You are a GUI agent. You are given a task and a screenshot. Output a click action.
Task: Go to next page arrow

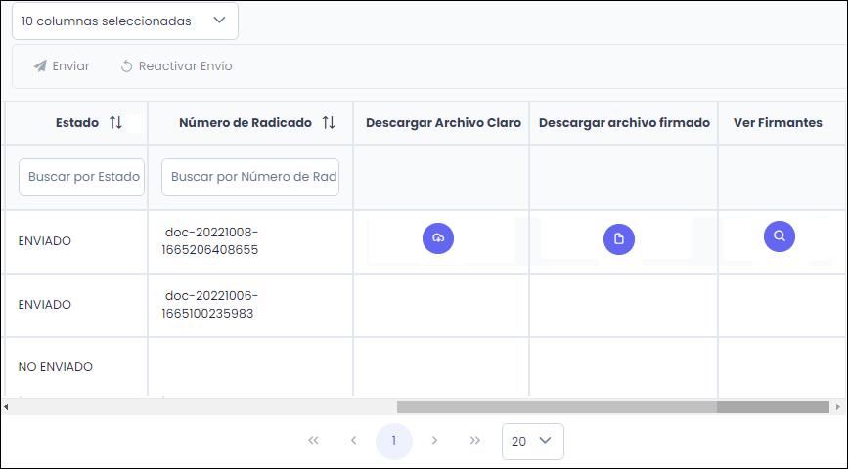pos(434,441)
